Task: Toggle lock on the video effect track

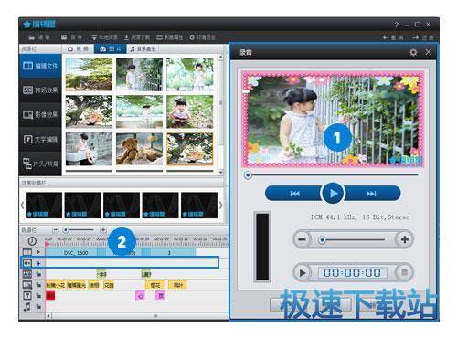Action: click(x=38, y=285)
